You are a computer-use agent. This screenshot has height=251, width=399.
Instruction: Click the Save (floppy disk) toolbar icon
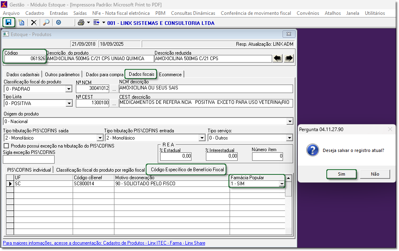click(x=8, y=22)
